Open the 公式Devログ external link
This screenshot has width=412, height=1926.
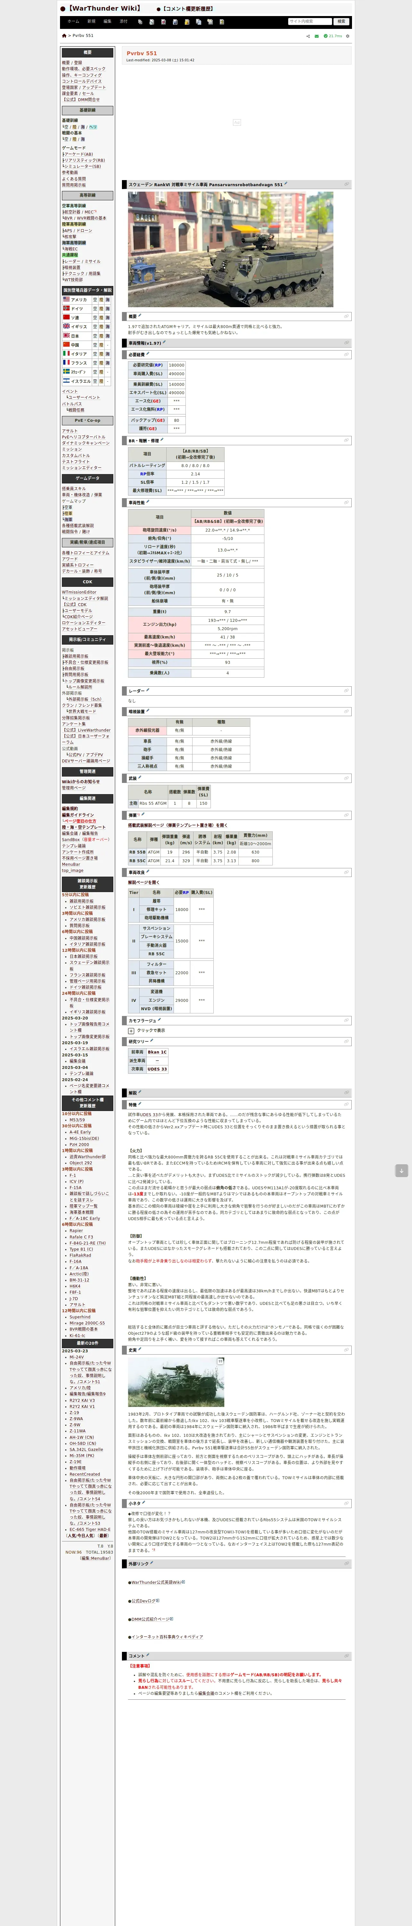coord(143,1601)
